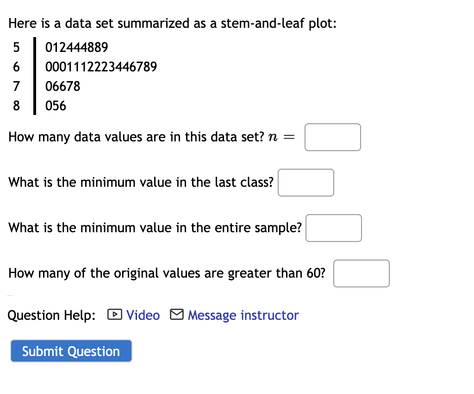Select the minimum value in last class field
The height and width of the screenshot is (394, 474).
click(306, 183)
